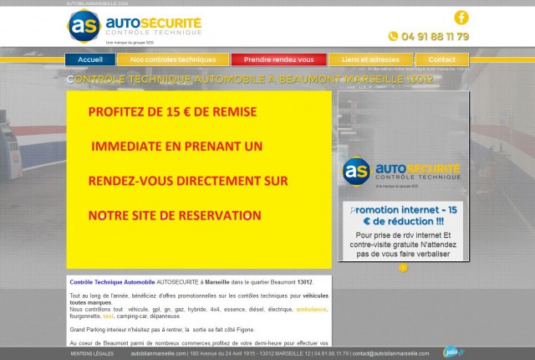Click 'Pour prise de rdv internet' text
Screen dimensions: 535x360
[x=403, y=235]
